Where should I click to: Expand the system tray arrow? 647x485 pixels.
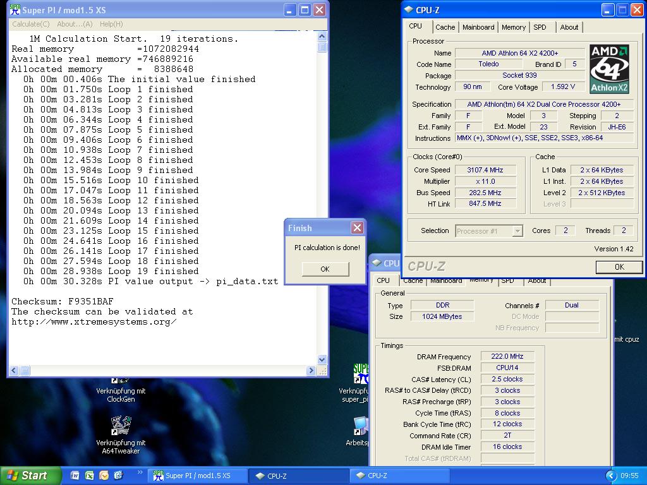tap(611, 476)
